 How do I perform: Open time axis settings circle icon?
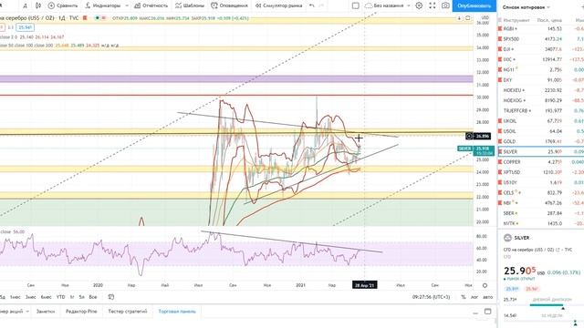tap(485, 285)
